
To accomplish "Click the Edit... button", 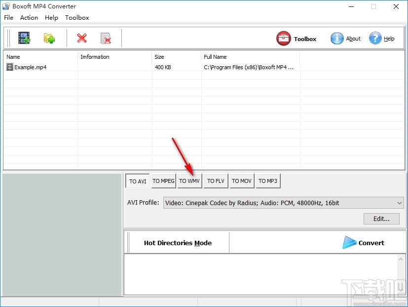I will (381, 219).
